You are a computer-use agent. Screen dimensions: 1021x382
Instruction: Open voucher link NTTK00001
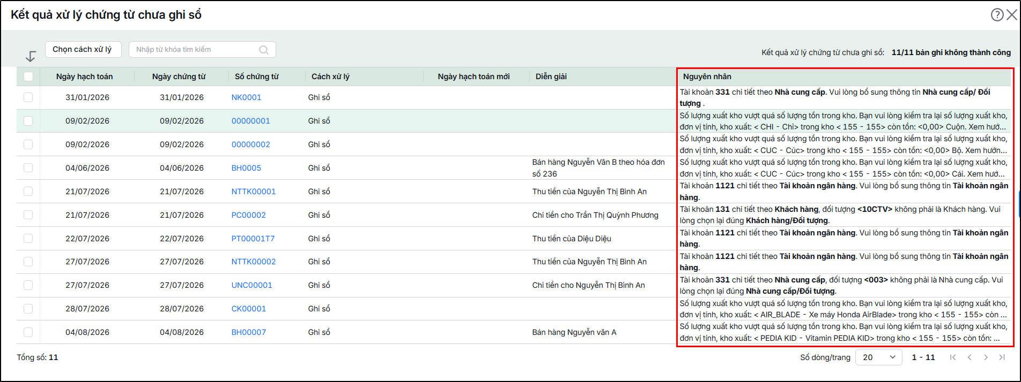(253, 192)
